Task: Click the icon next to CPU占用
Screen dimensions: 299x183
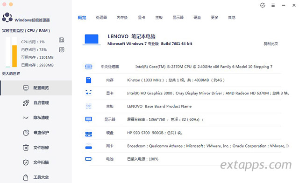Action: (62, 40)
